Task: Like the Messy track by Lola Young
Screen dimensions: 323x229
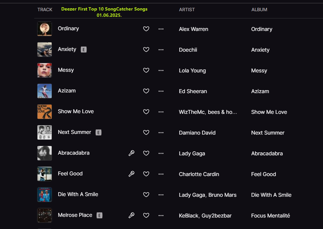Action: click(146, 70)
